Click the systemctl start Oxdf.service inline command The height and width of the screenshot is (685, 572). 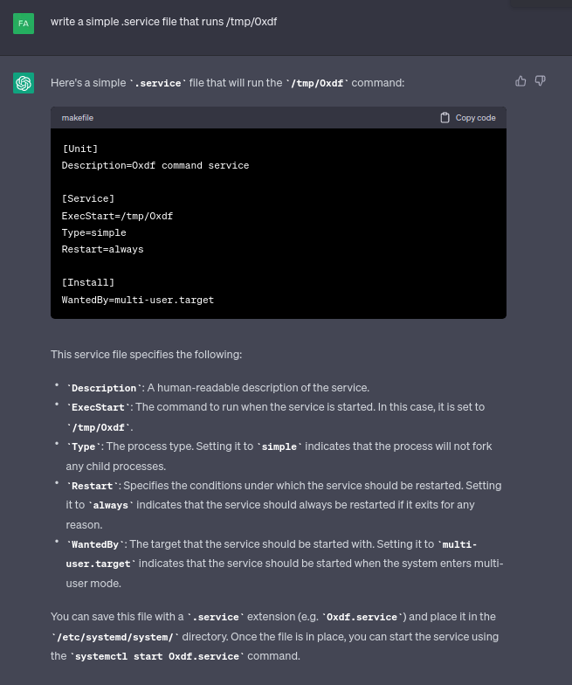pyautogui.click(x=158, y=656)
